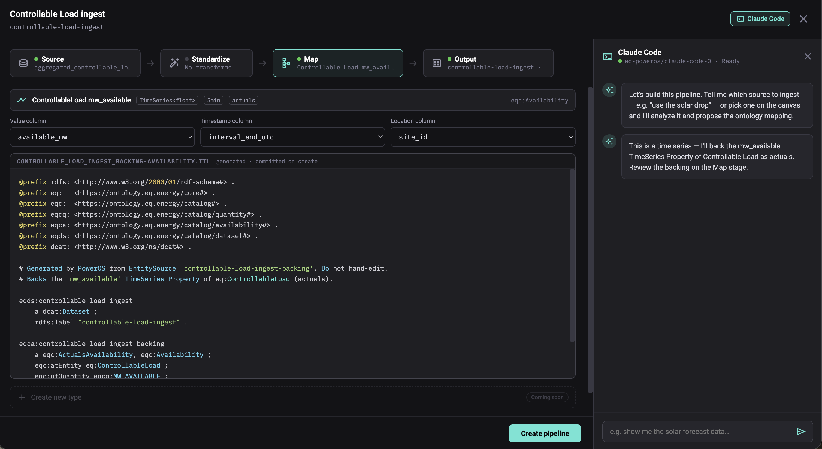This screenshot has width=822, height=449.
Task: Close the Claude Code side panel
Action: [808, 56]
